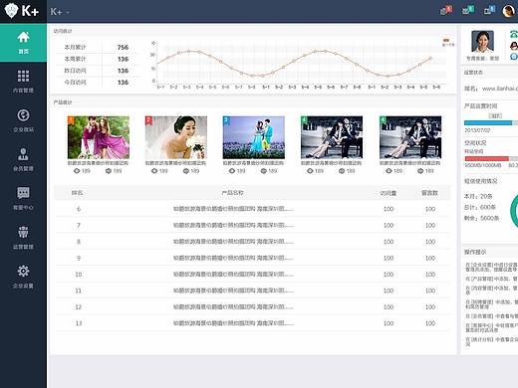The image size is (518, 388).
Task: Click the comments count column header
Action: (429, 193)
